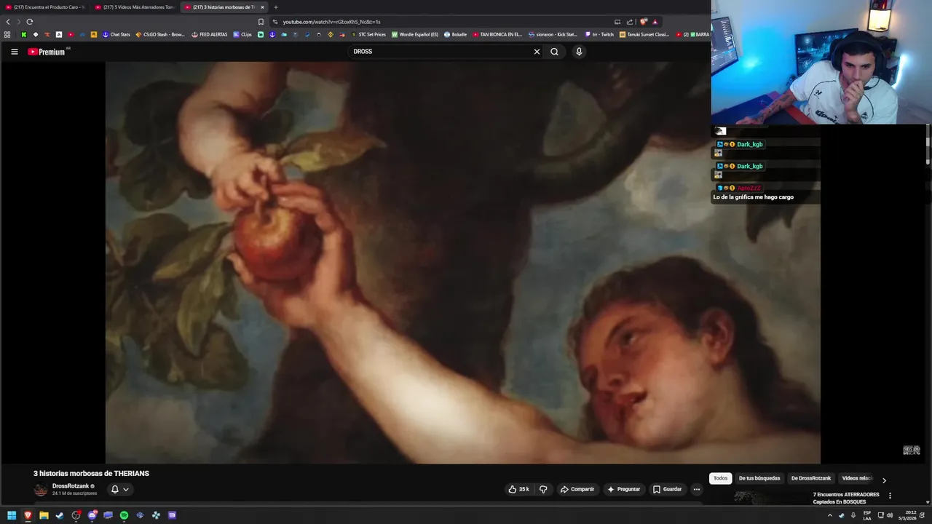The height and width of the screenshot is (524, 932).
Task: Click the youtube.com address bar URL
Action: pyautogui.click(x=331, y=22)
